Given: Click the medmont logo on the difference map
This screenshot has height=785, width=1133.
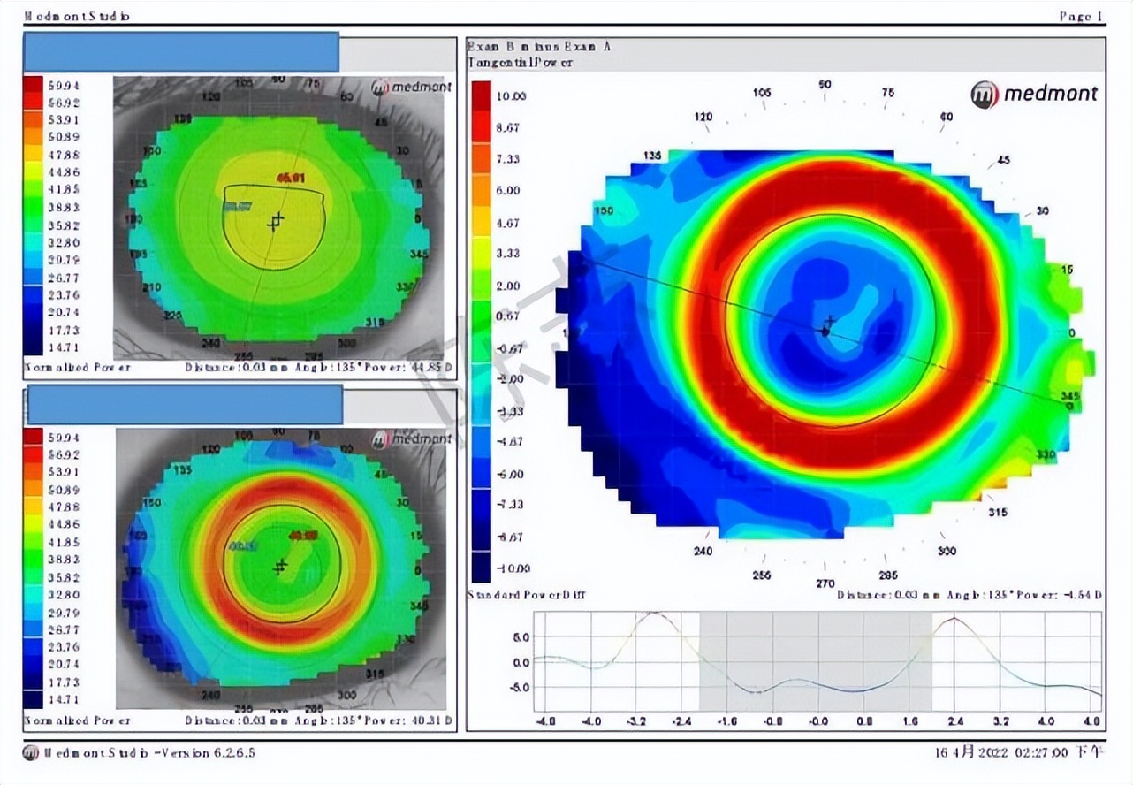Looking at the screenshot, I should (1032, 94).
